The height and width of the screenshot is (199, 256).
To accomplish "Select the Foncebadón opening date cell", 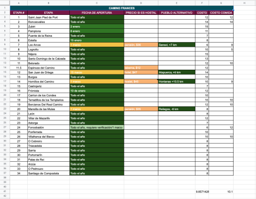I will coord(97,127).
